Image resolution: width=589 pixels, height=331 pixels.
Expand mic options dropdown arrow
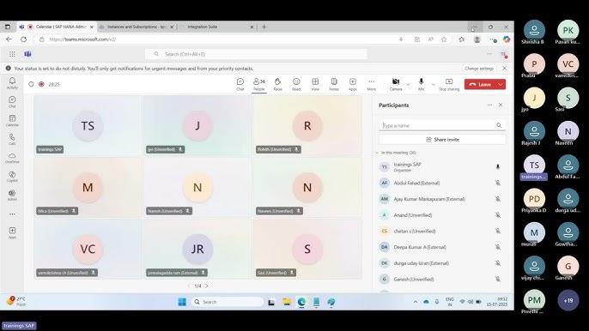coord(433,84)
